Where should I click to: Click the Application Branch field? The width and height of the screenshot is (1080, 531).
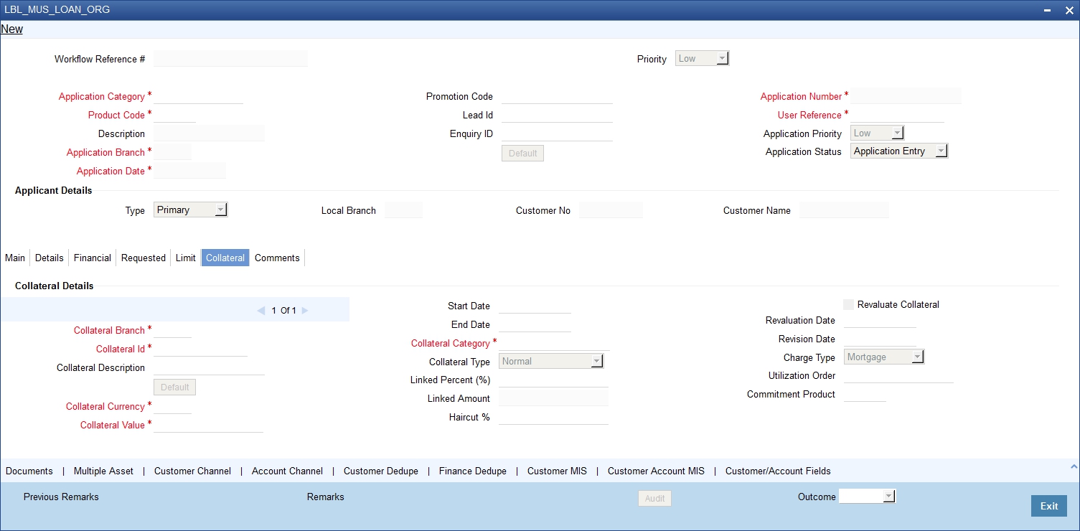pos(172,152)
